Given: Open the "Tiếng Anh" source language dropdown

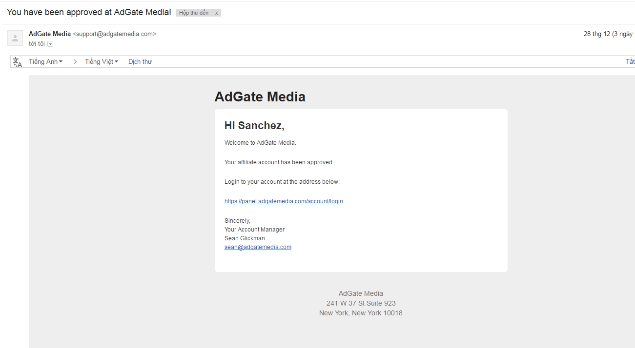Looking at the screenshot, I should pyautogui.click(x=45, y=62).
